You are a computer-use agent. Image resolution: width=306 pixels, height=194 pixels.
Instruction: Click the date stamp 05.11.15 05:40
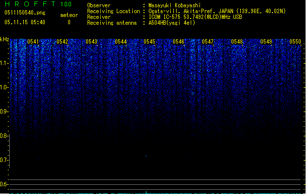coord(25,22)
